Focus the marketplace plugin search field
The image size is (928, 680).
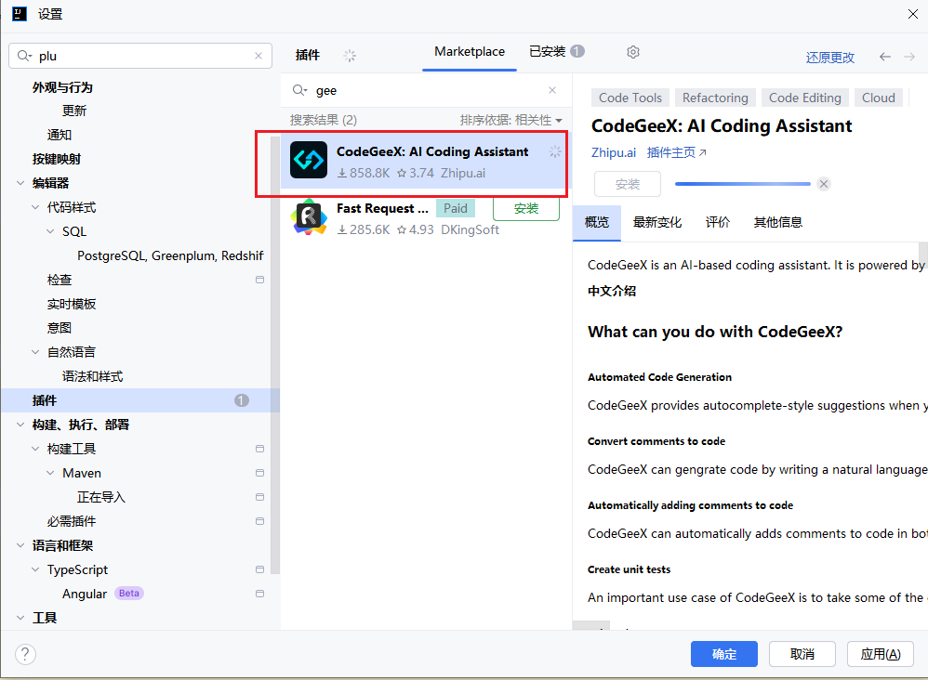pyautogui.click(x=426, y=90)
